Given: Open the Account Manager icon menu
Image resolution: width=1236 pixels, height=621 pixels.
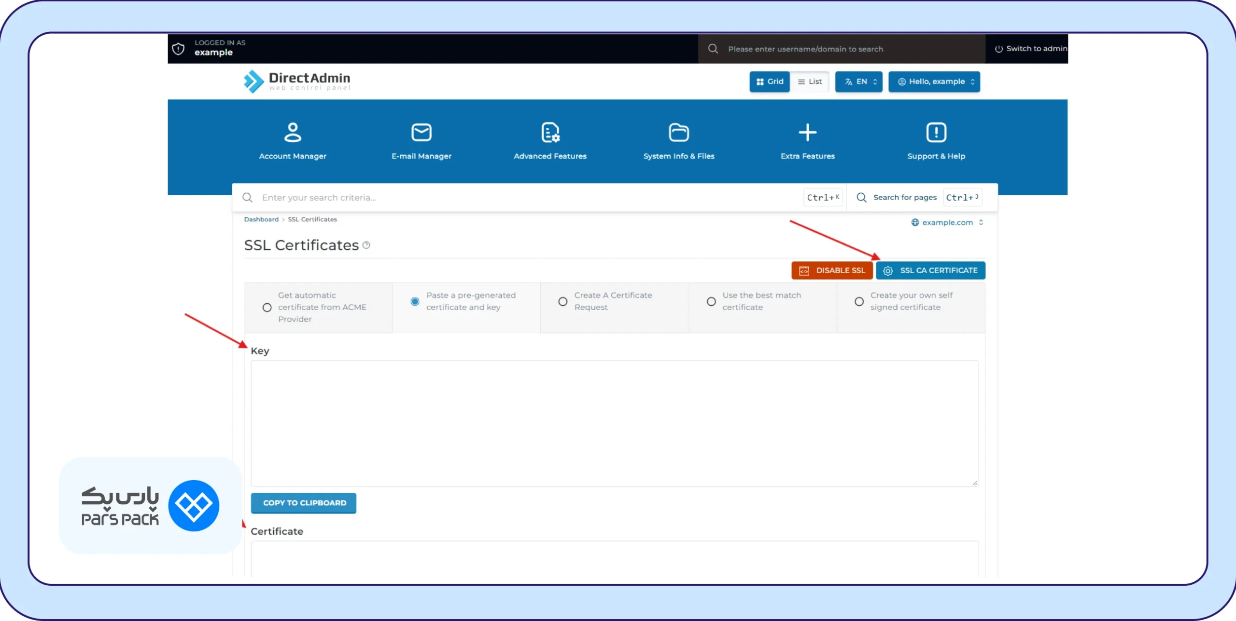Looking at the screenshot, I should click(x=293, y=132).
